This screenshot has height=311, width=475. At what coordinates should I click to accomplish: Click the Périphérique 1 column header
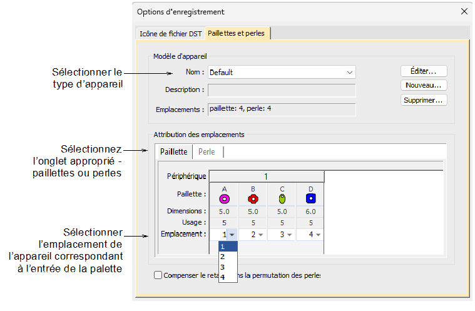[267, 176]
